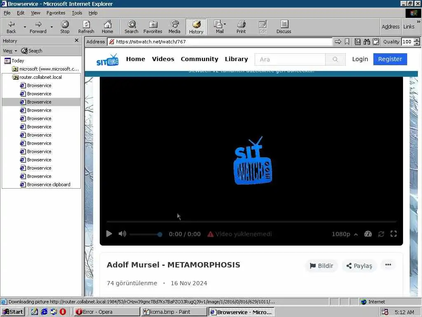Go to Home via toolbar icon
Viewport: 422px width, 317px height.
click(x=108, y=27)
